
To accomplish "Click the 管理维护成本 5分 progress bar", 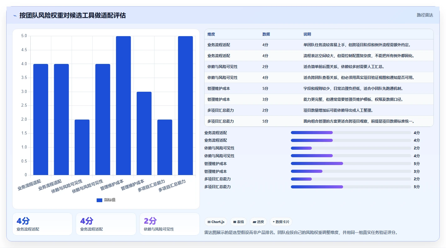I will click(351, 163).
